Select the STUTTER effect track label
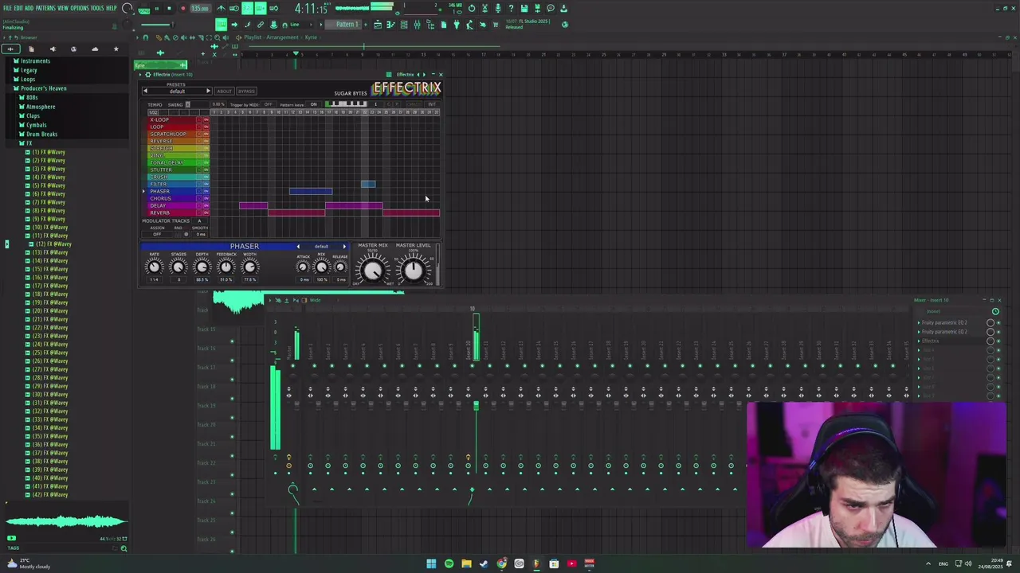The image size is (1020, 573). 161,170
